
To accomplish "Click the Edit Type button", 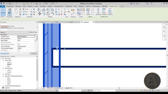I will pyautogui.click(x=33, y=32).
